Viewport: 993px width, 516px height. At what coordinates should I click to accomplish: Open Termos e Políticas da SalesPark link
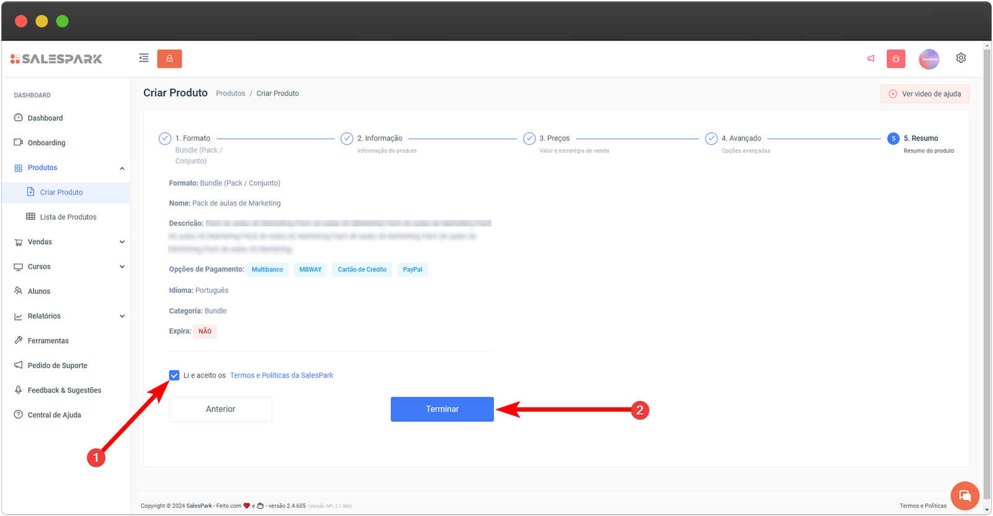[x=281, y=376]
